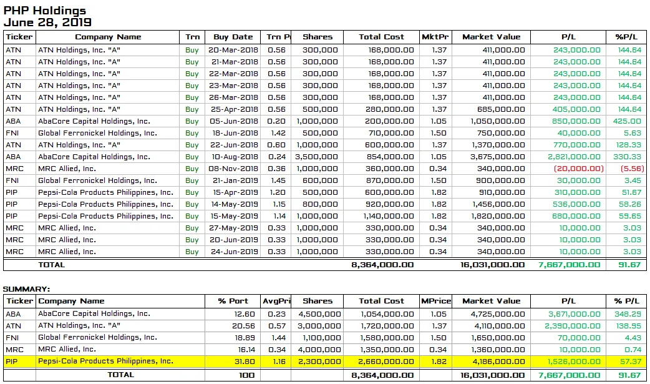This screenshot has height=384, width=650.
Task: Select Buy Date cell '27-May-2019'
Action: coord(234,229)
